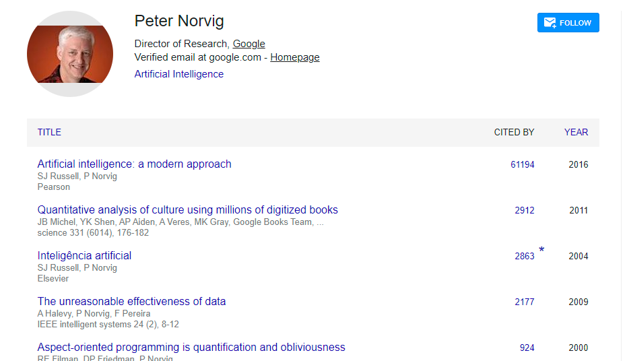Open 'Quantitative analysis of culture' paper
Viewport: 627px width, 361px height.
(188, 209)
